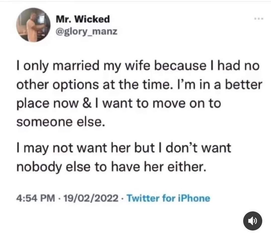271x244 pixels.
Task: Click the 4:54 PM timestamp
Action: (x=36, y=198)
